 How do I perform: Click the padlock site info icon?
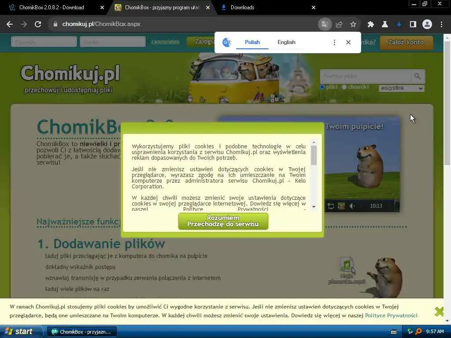[x=55, y=24]
